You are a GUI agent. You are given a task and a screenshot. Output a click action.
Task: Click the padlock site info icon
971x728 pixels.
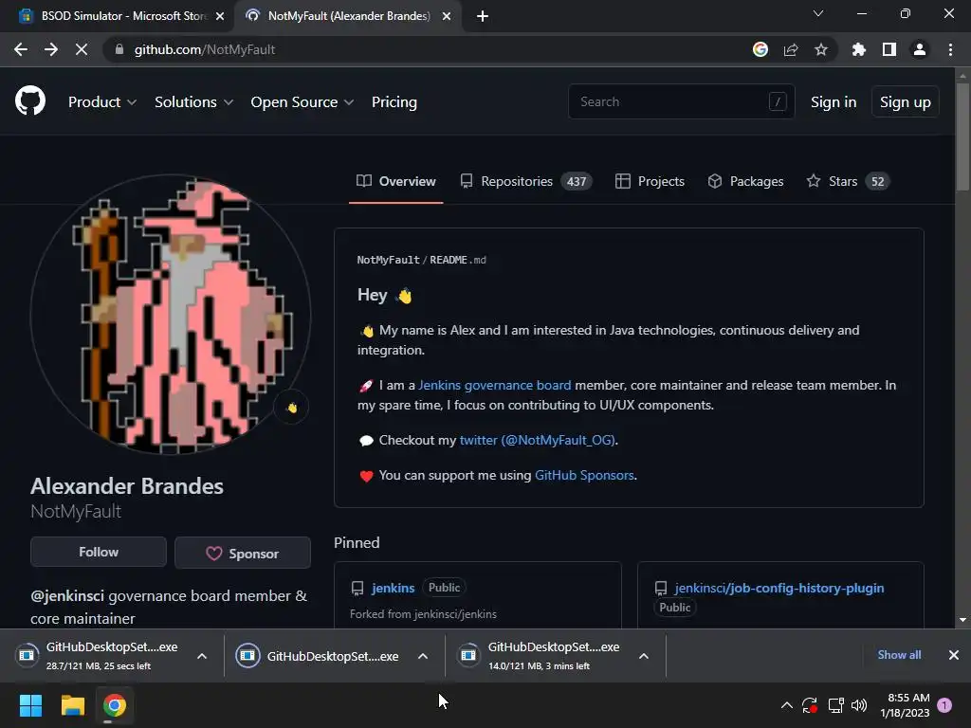tap(119, 49)
